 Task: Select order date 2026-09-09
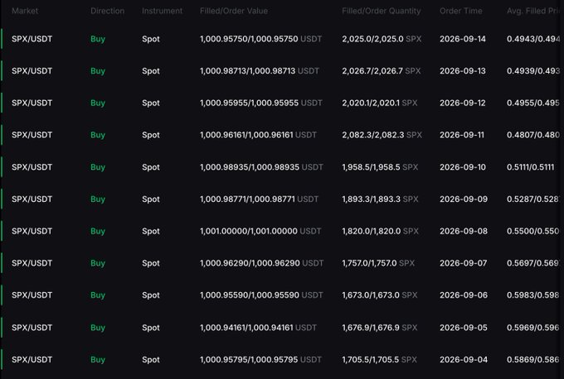(464, 199)
